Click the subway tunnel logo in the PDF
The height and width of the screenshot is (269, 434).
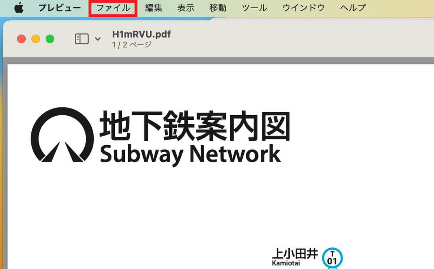[x=62, y=134]
